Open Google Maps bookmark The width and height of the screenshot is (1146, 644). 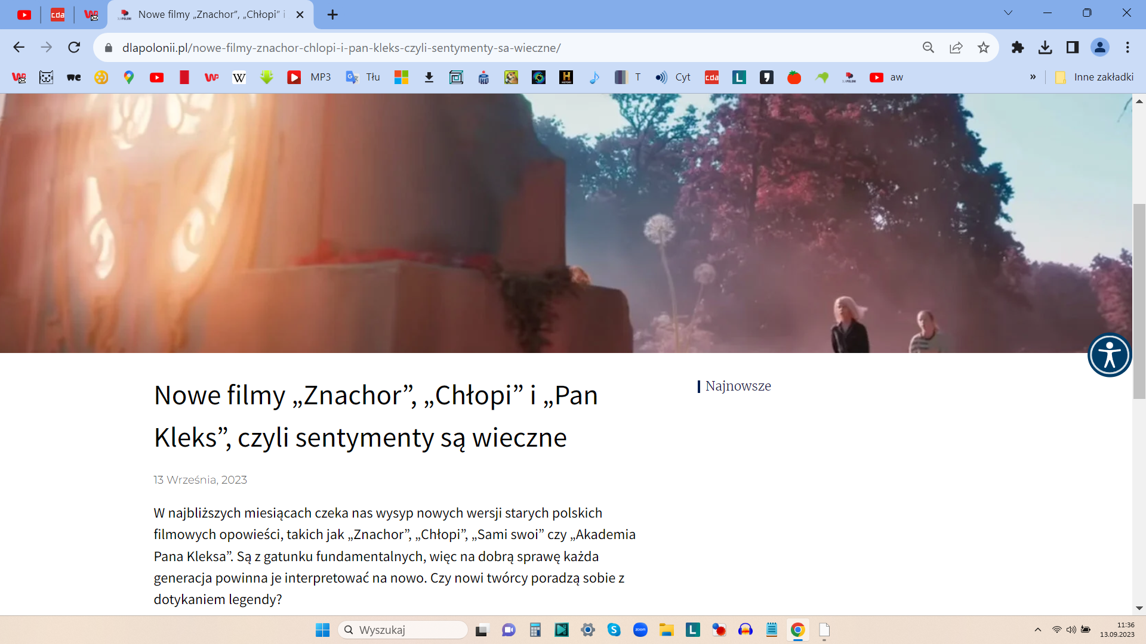coord(129,78)
